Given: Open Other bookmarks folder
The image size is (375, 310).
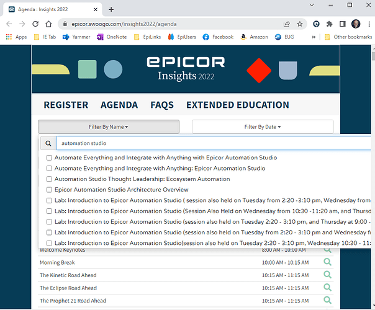Looking at the screenshot, I should click(x=348, y=37).
